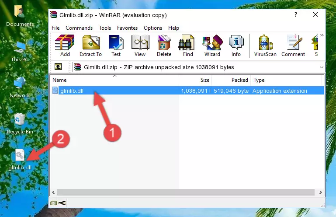
Task: Open the Commands menu
Action: tap(79, 28)
